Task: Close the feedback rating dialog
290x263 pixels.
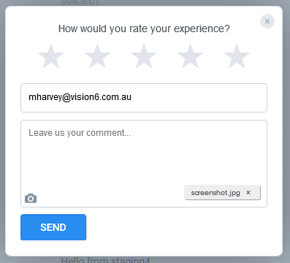Action: pyautogui.click(x=267, y=21)
